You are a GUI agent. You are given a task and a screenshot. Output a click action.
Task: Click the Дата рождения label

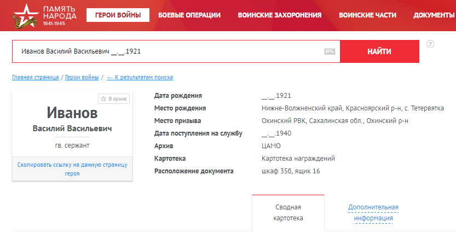pyautogui.click(x=178, y=96)
